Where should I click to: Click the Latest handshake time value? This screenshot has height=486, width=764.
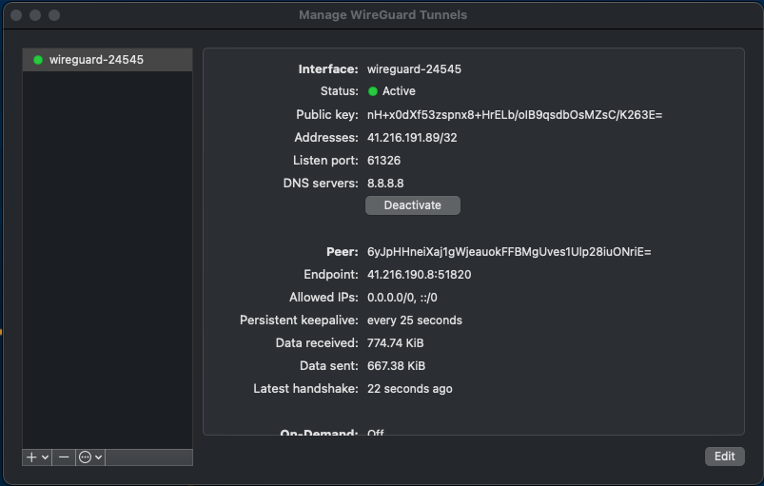point(409,389)
